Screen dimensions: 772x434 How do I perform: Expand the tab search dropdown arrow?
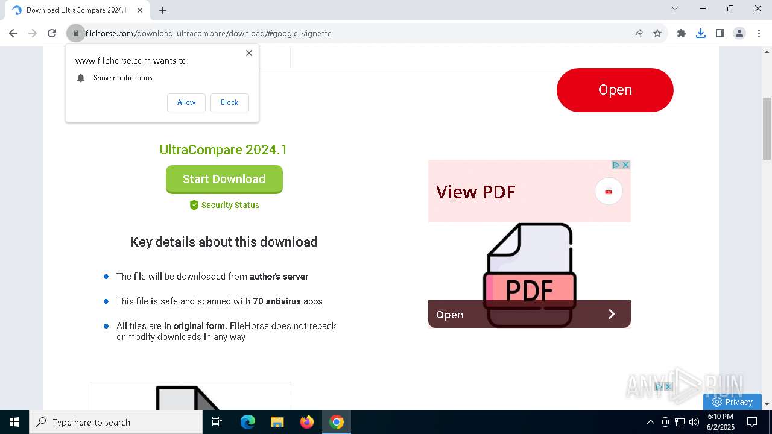tap(675, 8)
